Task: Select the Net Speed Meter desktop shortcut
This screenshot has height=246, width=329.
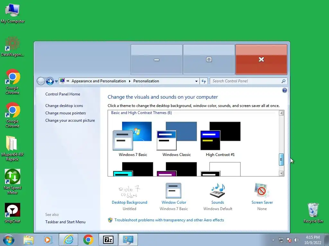Action: (13, 182)
